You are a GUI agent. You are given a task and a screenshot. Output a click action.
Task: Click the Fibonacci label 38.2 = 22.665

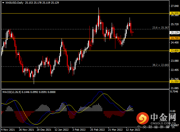[x=160, y=65]
